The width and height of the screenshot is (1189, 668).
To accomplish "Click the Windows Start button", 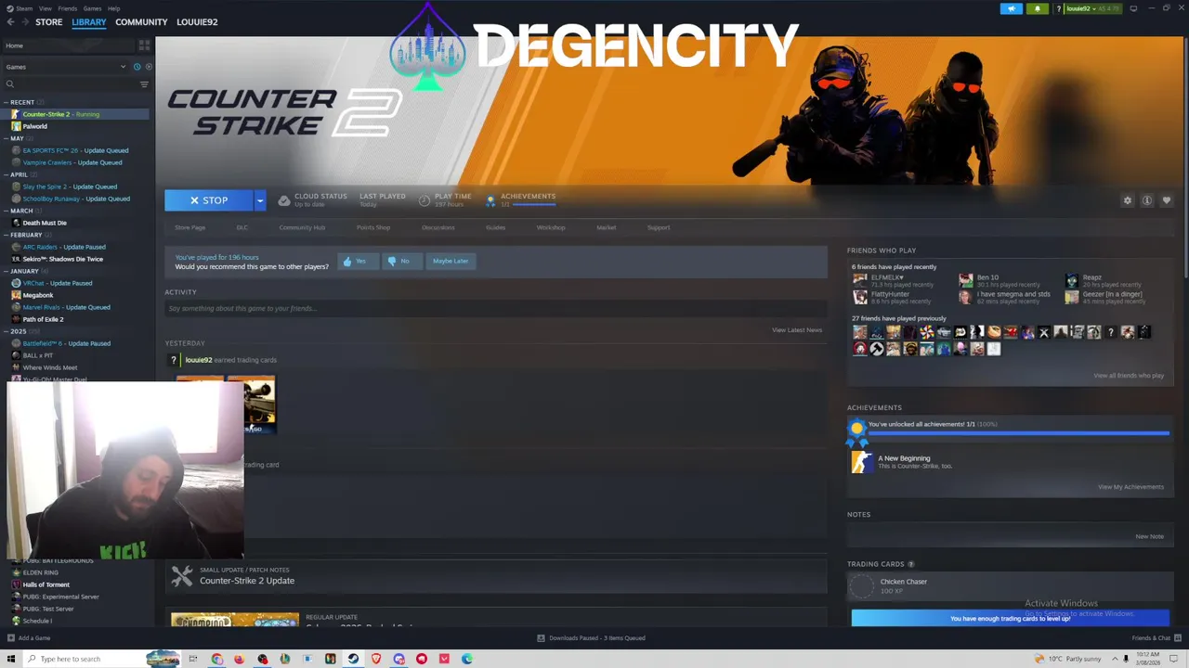I will pyautogui.click(x=11, y=659).
